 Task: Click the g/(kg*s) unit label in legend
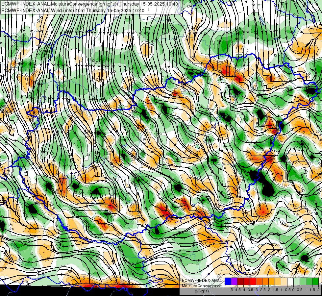click(202, 291)
